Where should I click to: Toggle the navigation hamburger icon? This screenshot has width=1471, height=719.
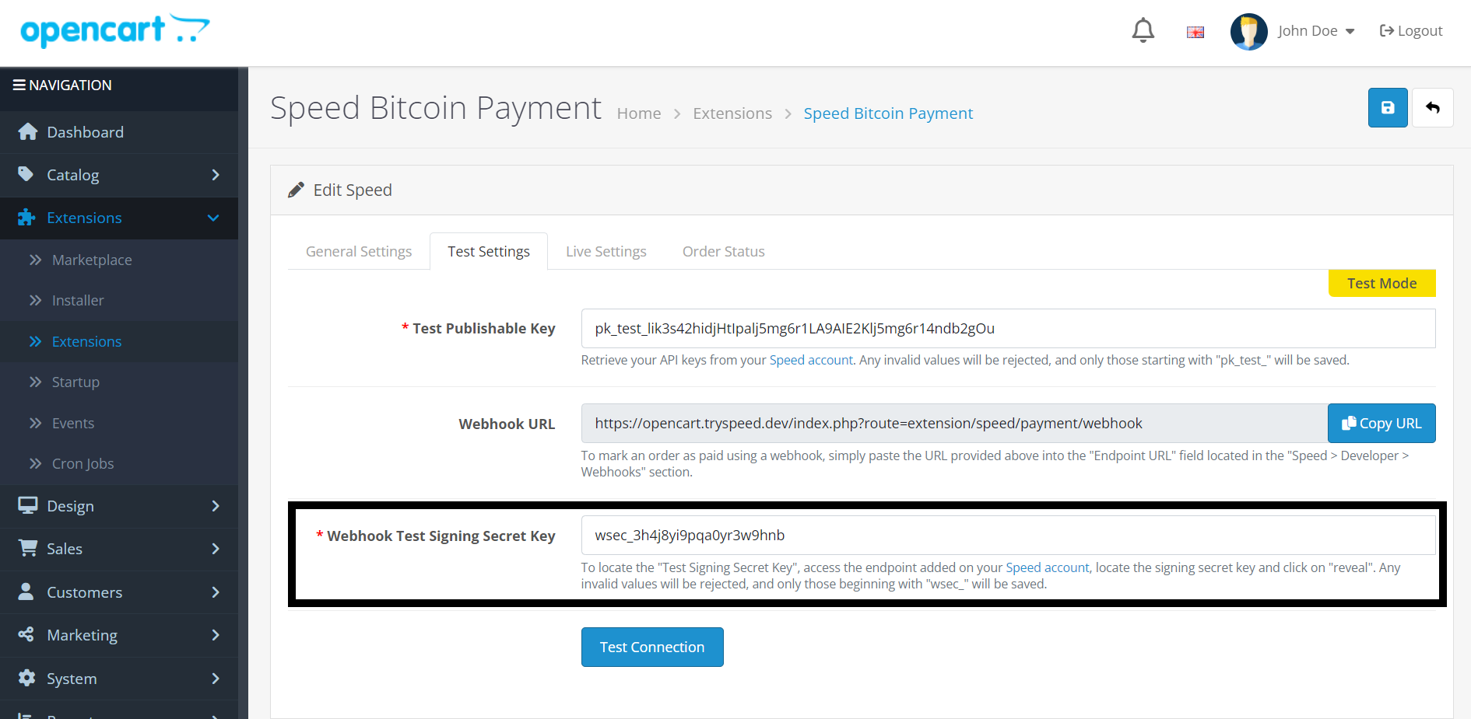pos(19,85)
